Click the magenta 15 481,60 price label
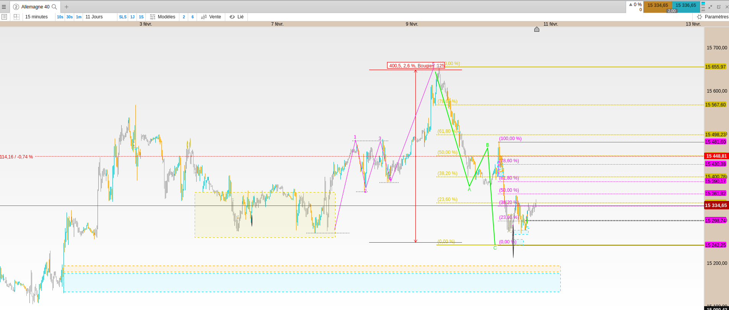729x310 pixels. tap(715, 142)
